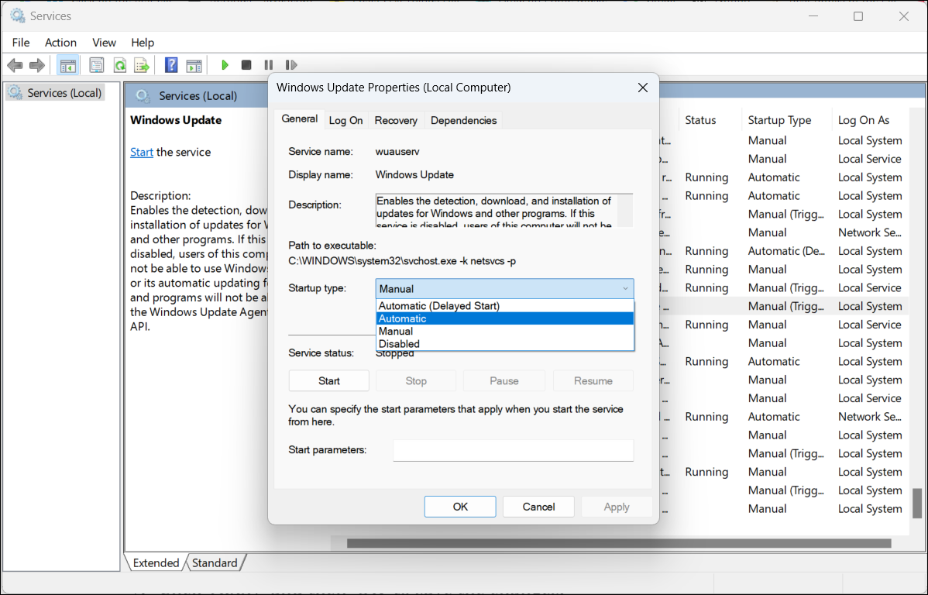Image resolution: width=928 pixels, height=595 pixels.
Task: Toggle the Show/Hide Action Pane icon
Action: click(194, 65)
